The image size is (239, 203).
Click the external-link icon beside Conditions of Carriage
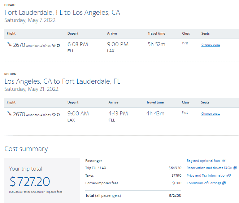coord(224,183)
